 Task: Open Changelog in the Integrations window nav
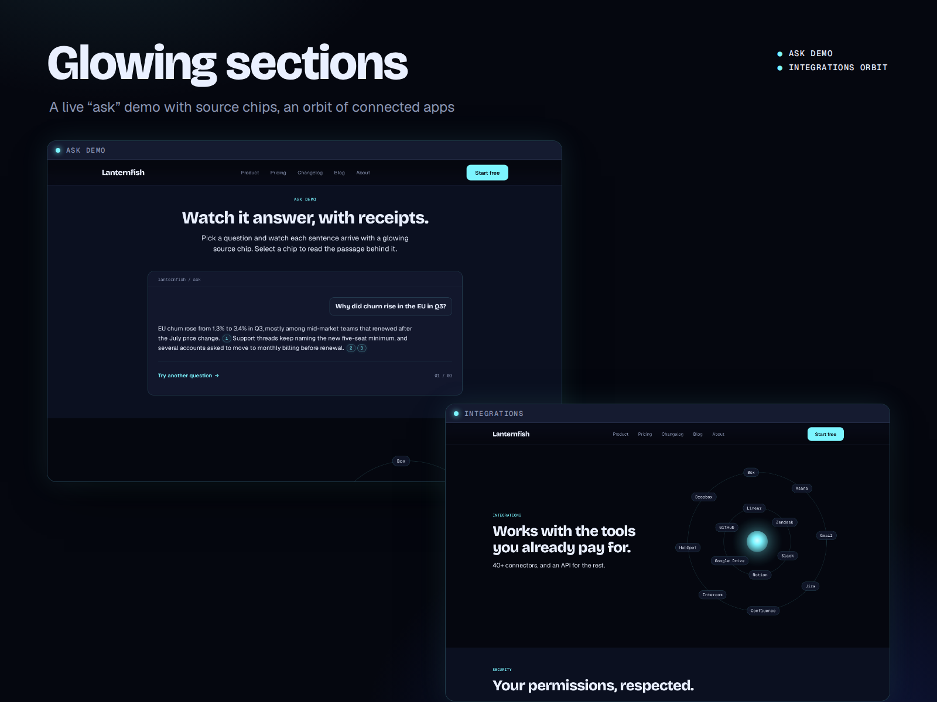click(x=672, y=434)
